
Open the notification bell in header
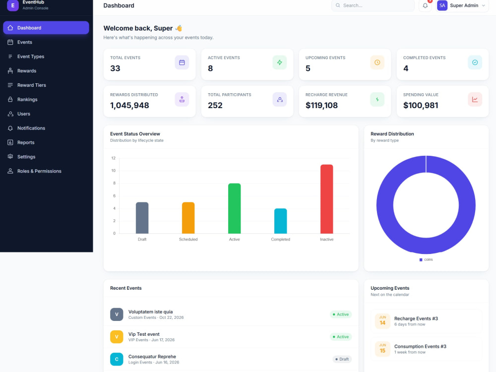point(425,5)
